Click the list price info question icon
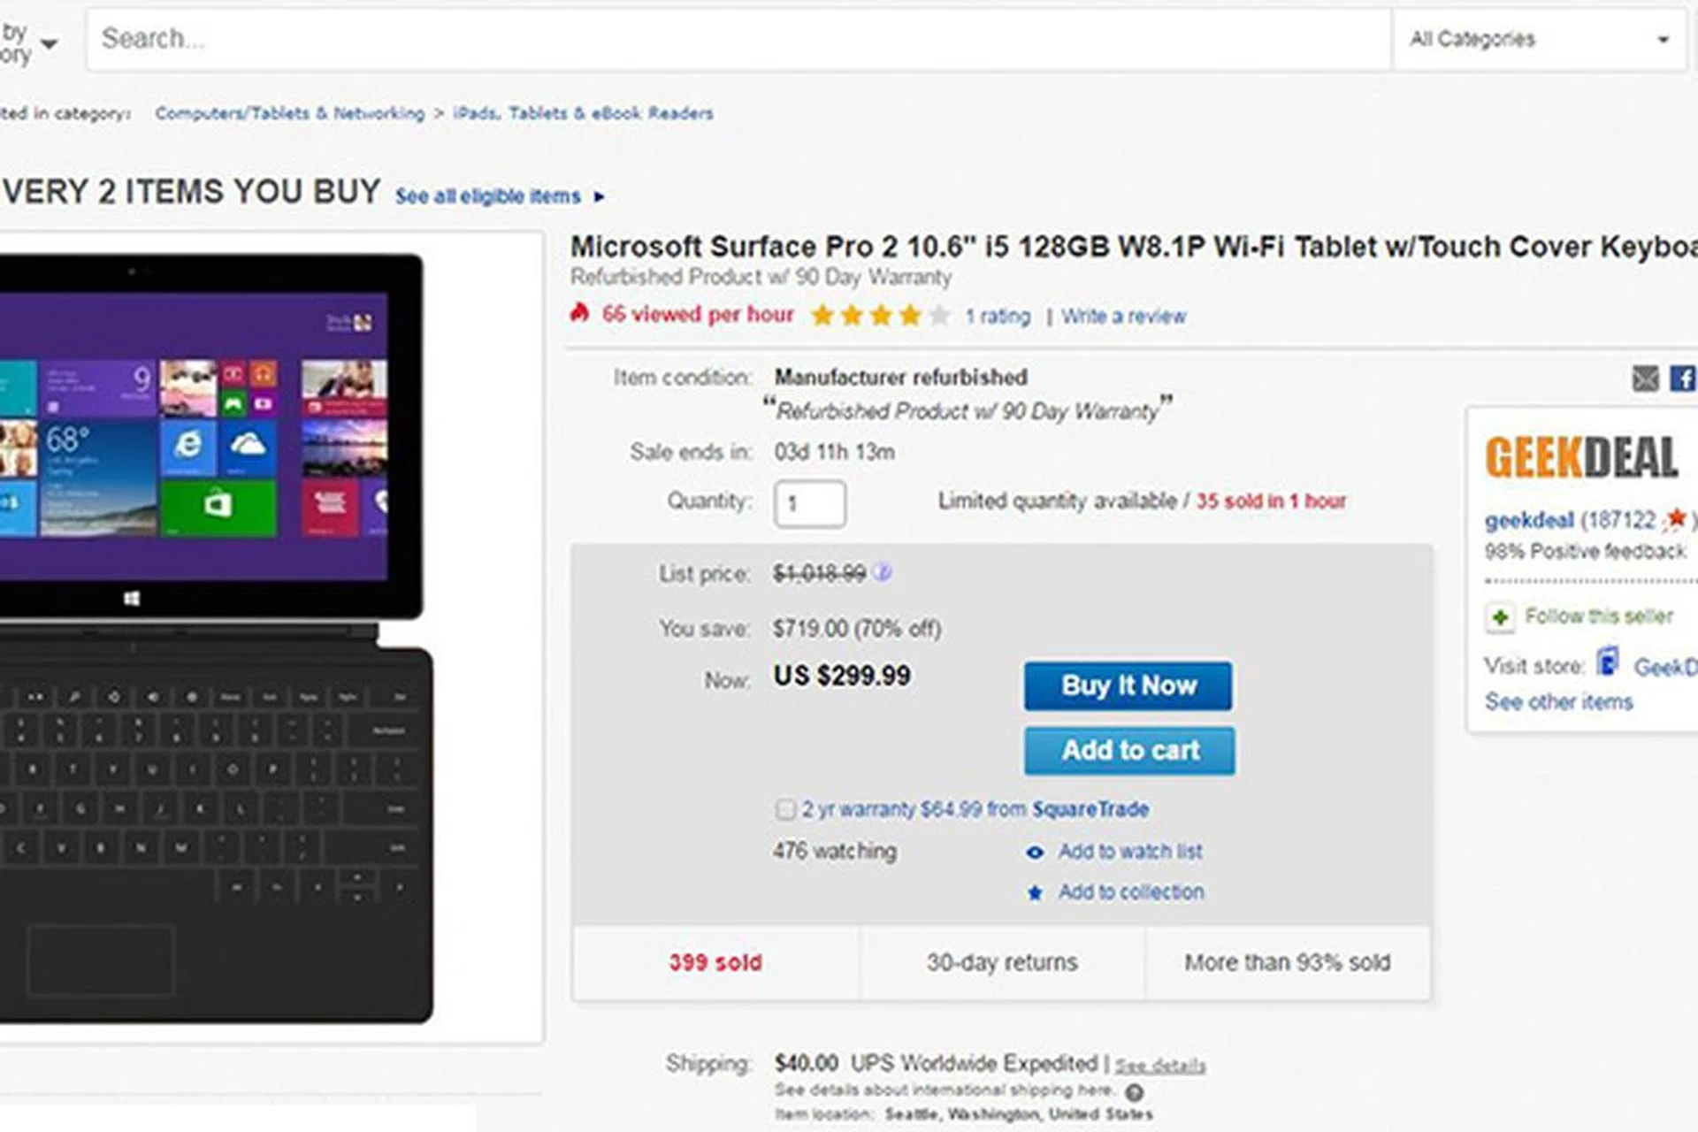 click(x=882, y=573)
